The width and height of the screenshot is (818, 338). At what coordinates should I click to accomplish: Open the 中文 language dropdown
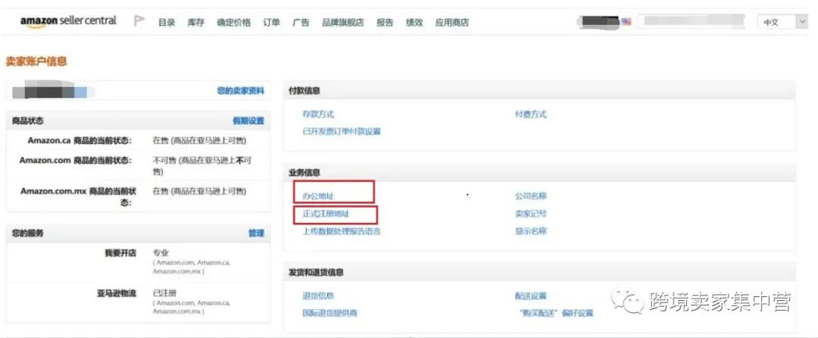coord(782,22)
